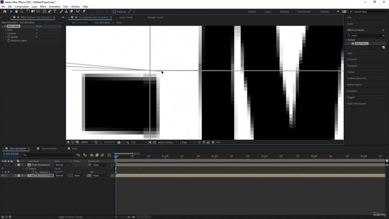The image size is (389, 219).
Task: Switch to Strip timeline tab
Action: (x=75, y=148)
